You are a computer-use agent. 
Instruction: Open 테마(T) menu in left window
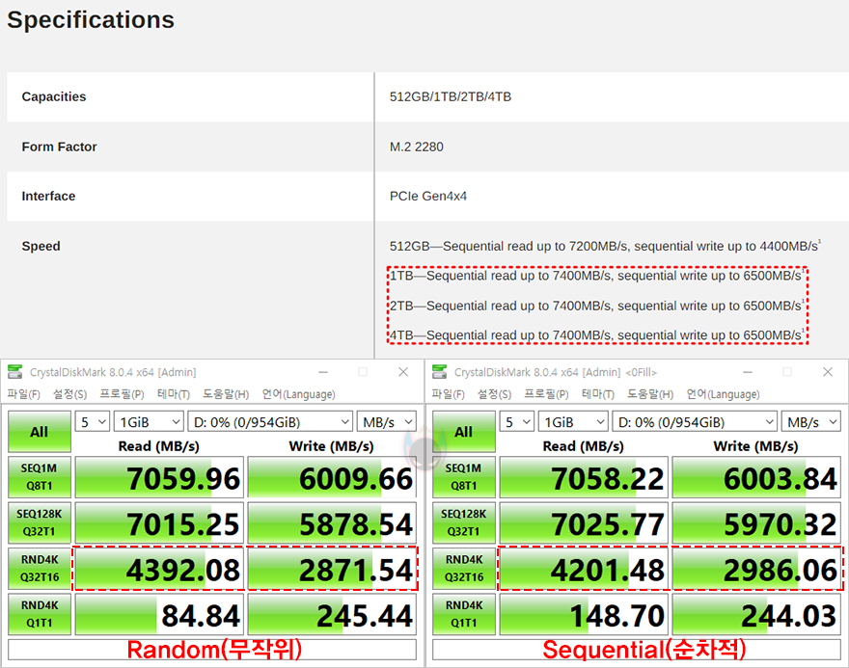click(x=174, y=394)
